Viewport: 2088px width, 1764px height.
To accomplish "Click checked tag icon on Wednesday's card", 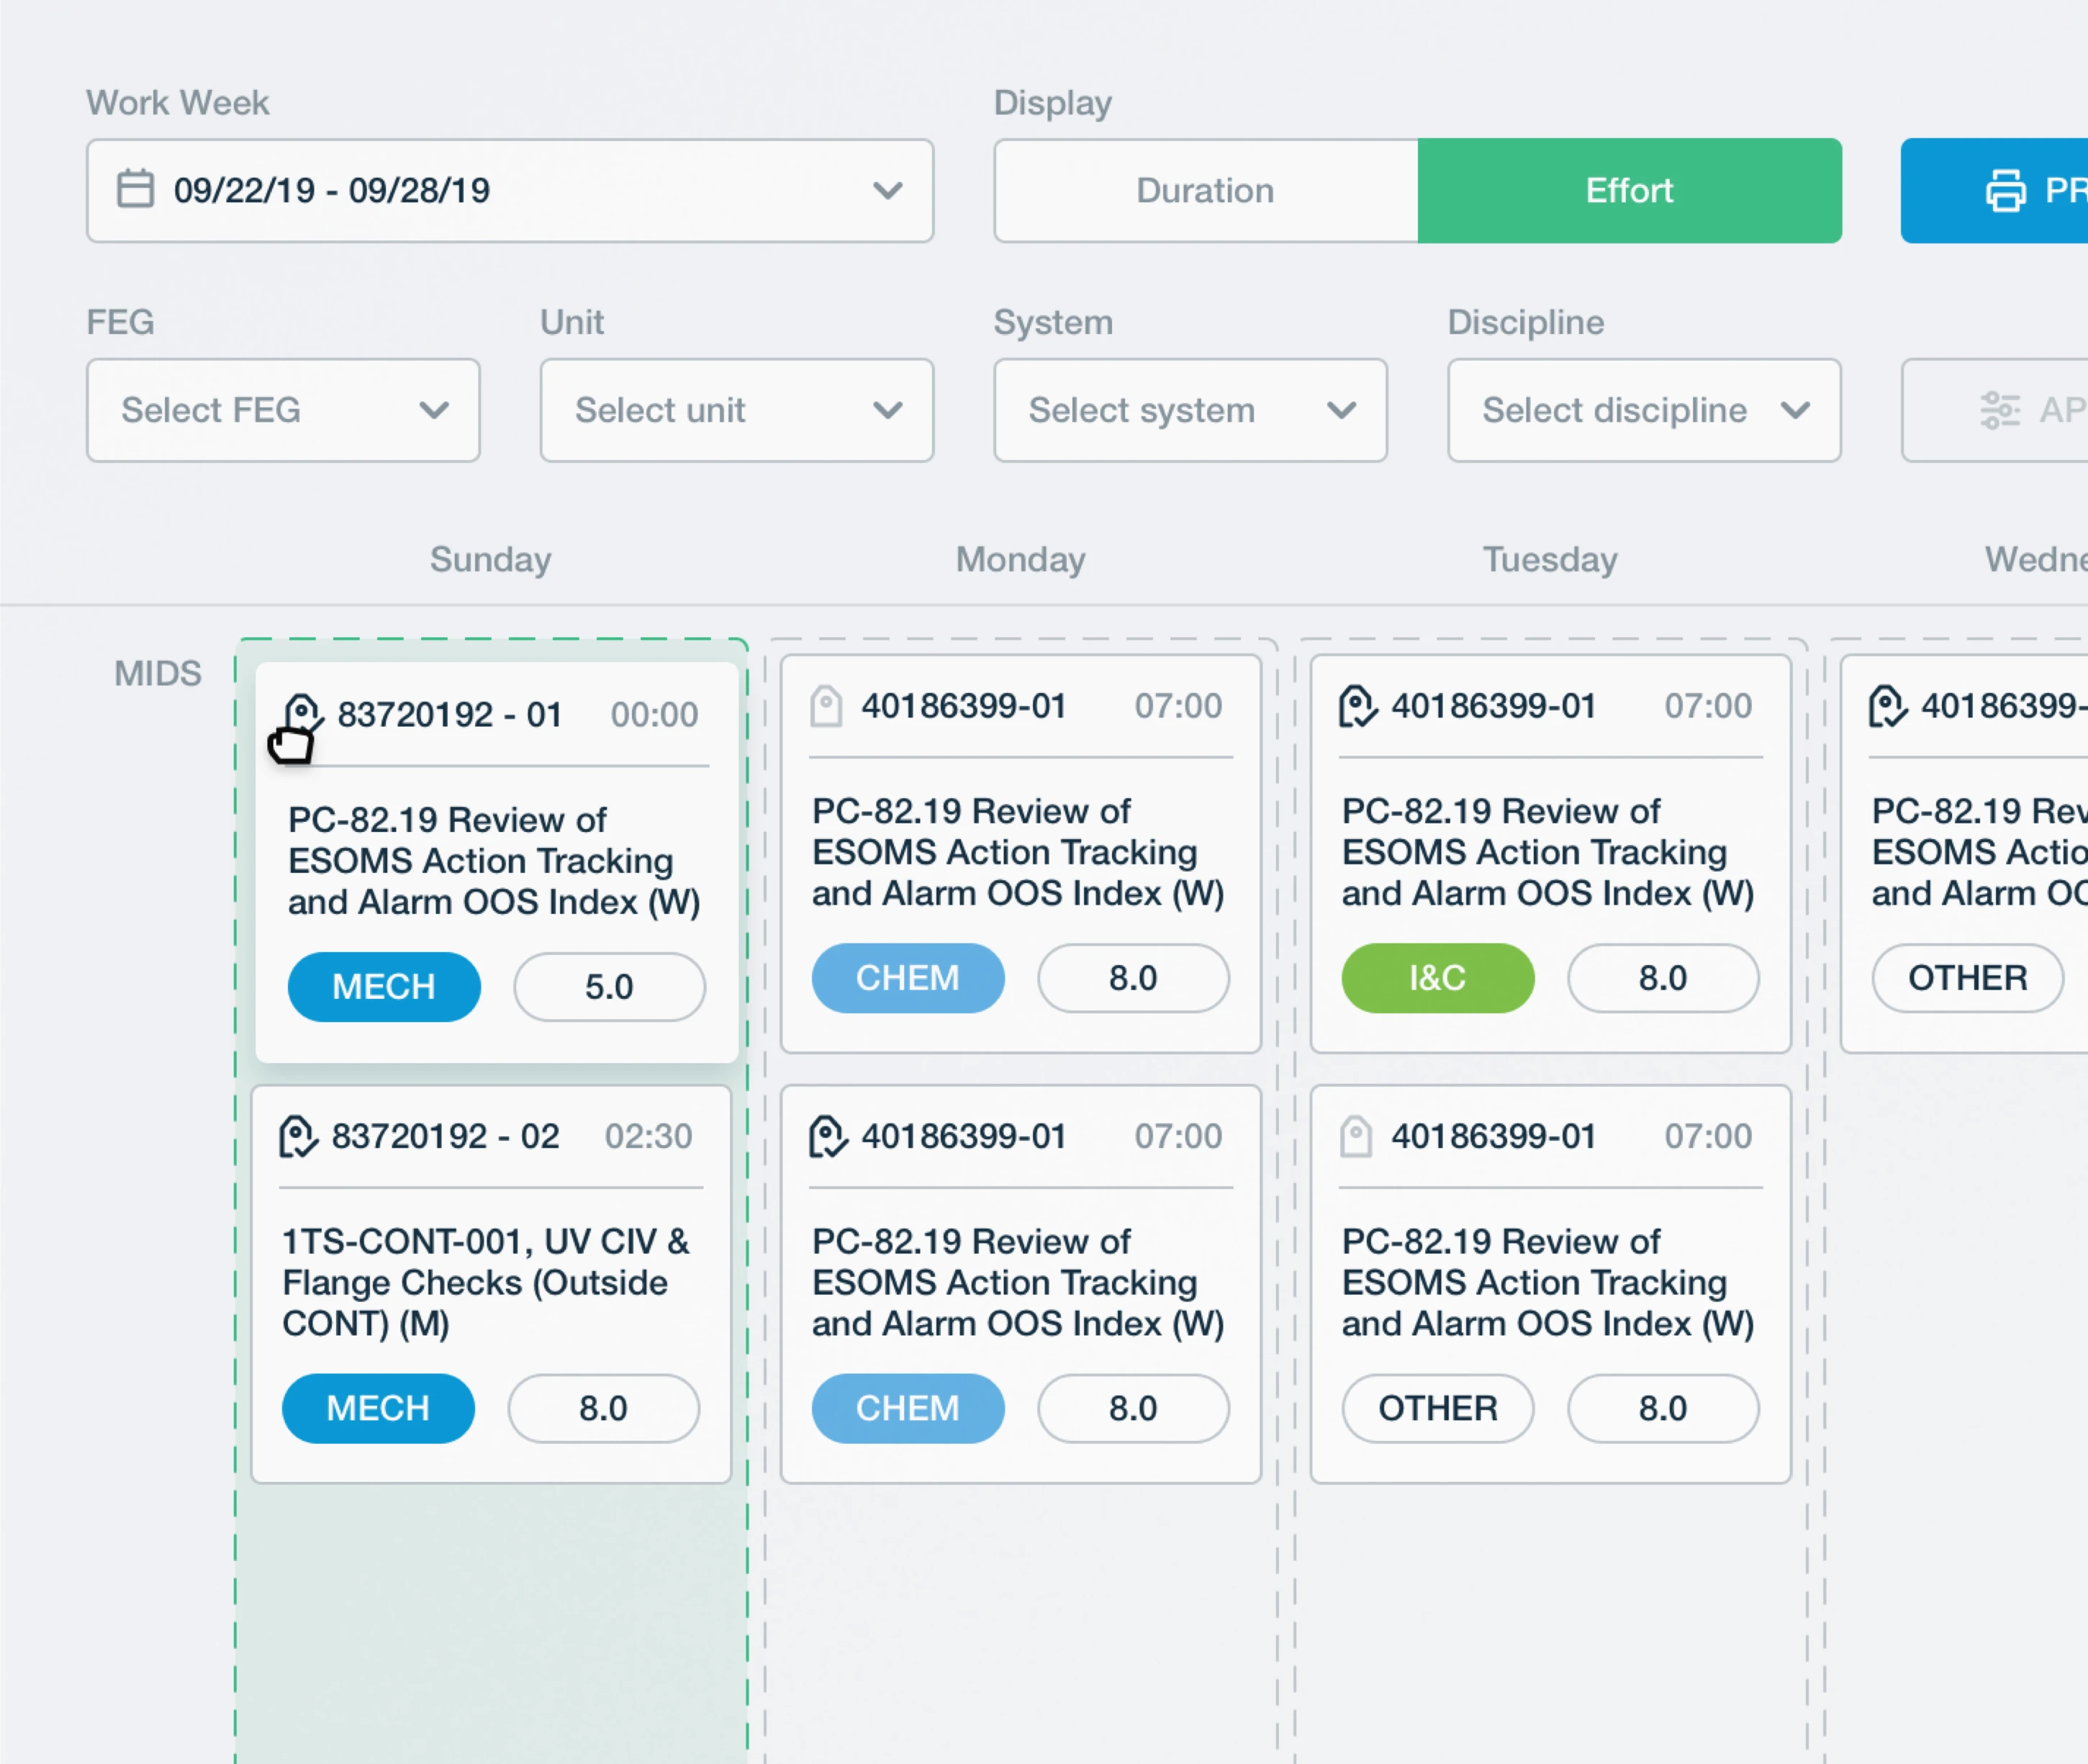I will (1887, 706).
